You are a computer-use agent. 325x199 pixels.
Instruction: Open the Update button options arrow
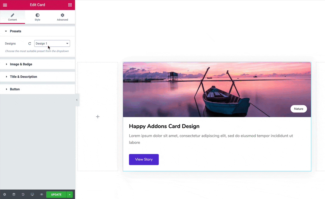[69, 194]
